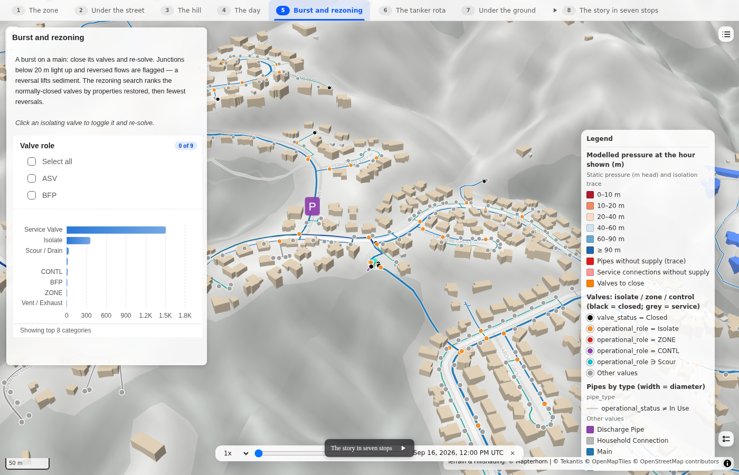Open The day tab

(240, 11)
